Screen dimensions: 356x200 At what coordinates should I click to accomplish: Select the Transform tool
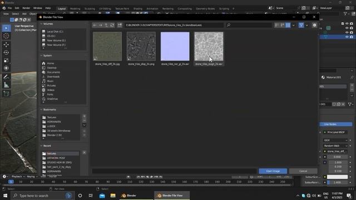coord(6,68)
